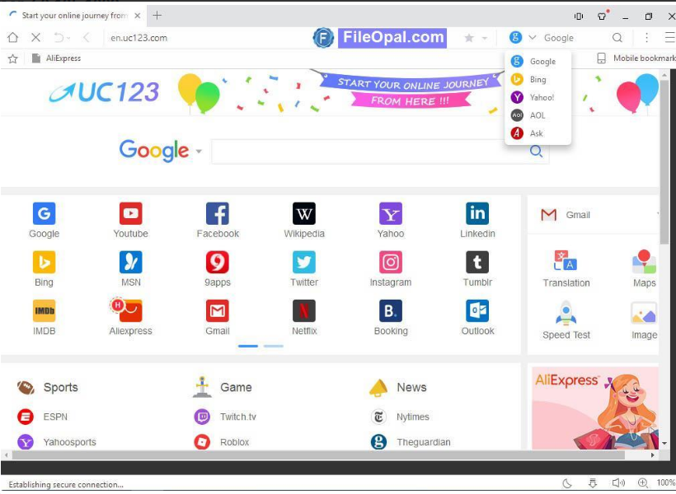Open the Maps tool
Viewport: 676px width, 494px height.
[x=645, y=269]
